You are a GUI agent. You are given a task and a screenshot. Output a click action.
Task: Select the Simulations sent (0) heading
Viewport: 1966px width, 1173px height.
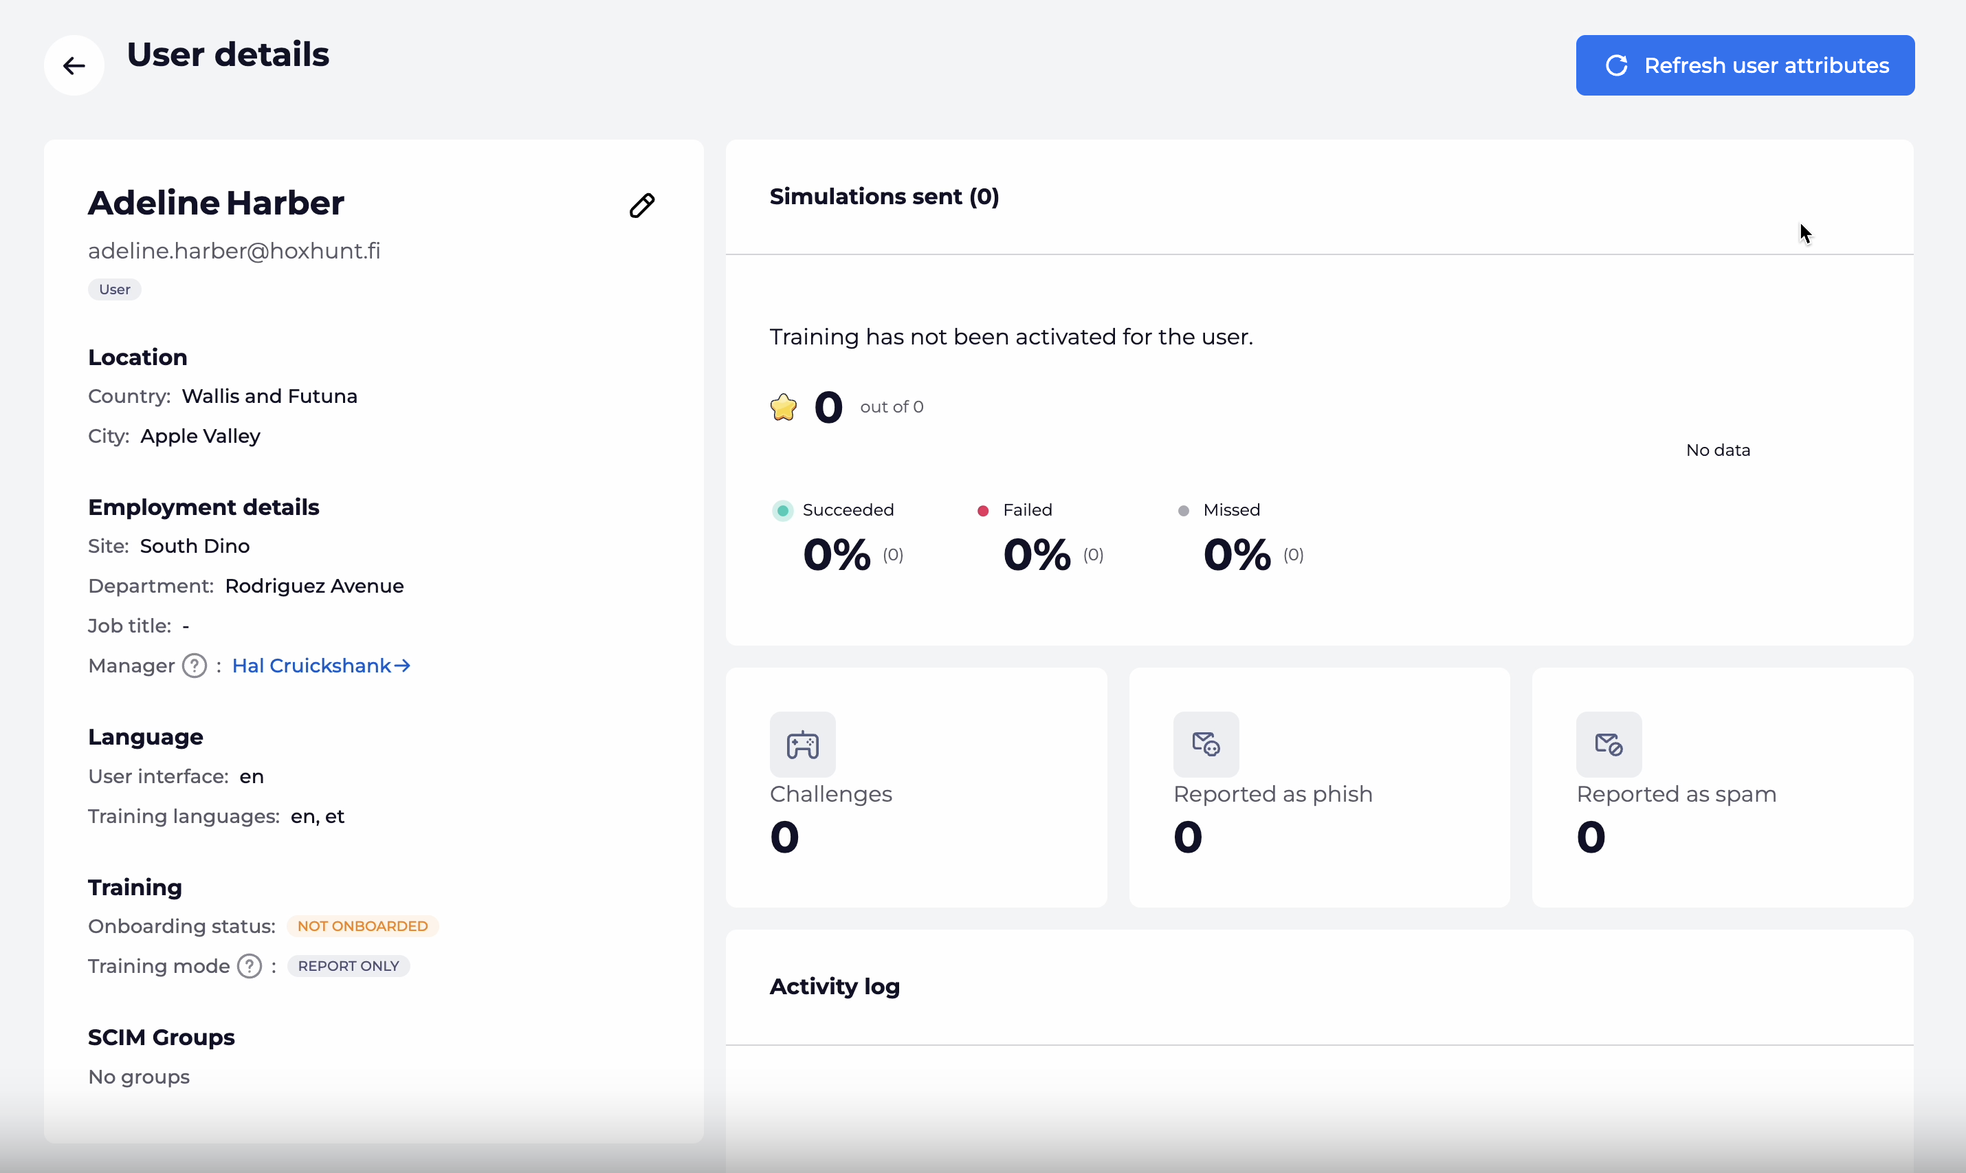pyautogui.click(x=883, y=196)
